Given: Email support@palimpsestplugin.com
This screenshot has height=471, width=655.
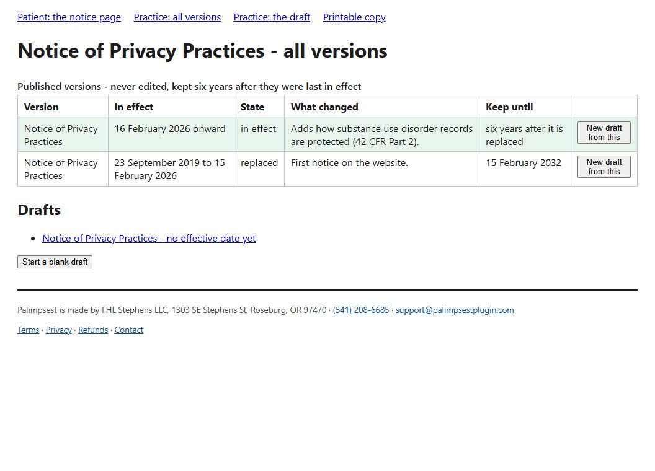Looking at the screenshot, I should click(x=455, y=310).
